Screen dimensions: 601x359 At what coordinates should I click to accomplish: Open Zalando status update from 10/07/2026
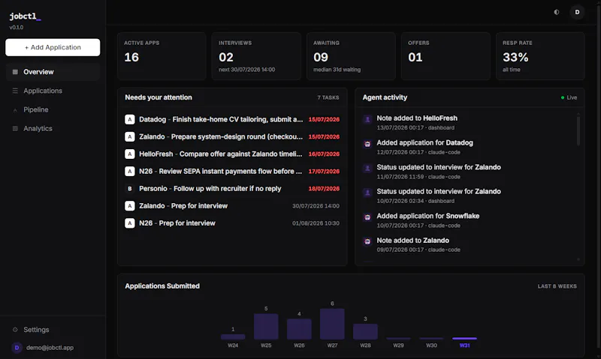point(467,196)
